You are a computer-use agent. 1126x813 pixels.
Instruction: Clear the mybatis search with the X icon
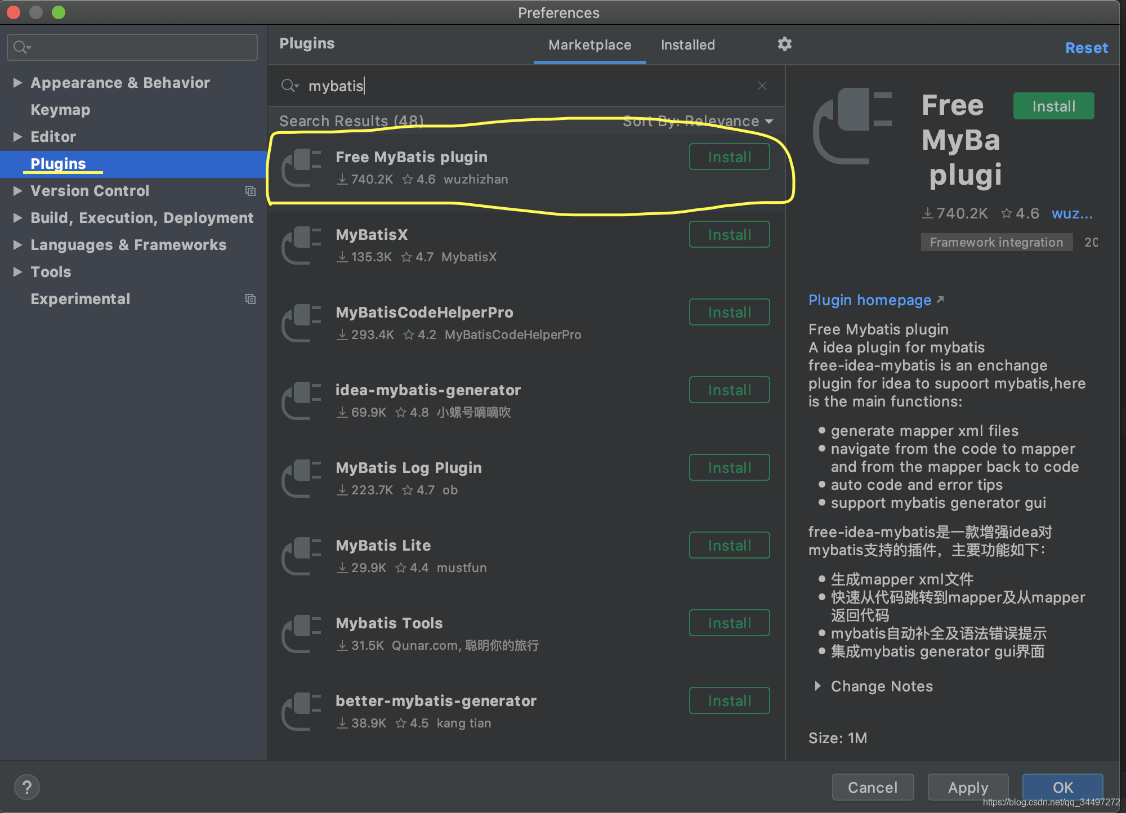coord(762,86)
